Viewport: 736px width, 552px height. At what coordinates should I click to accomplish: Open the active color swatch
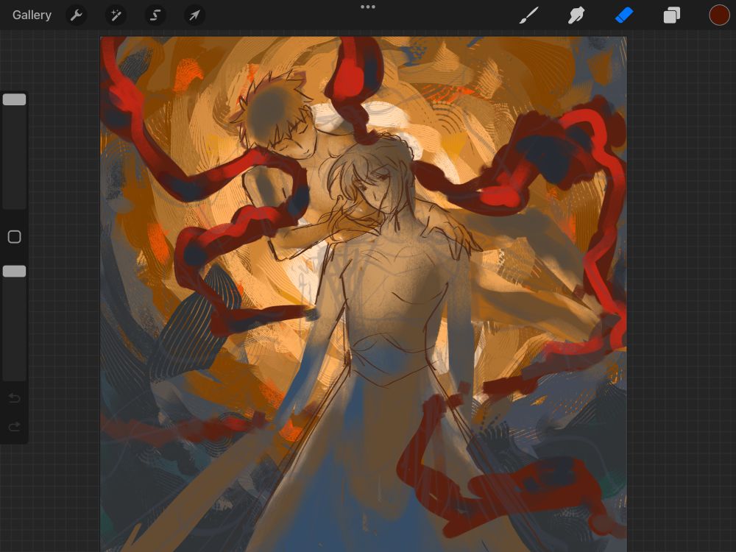coord(719,15)
